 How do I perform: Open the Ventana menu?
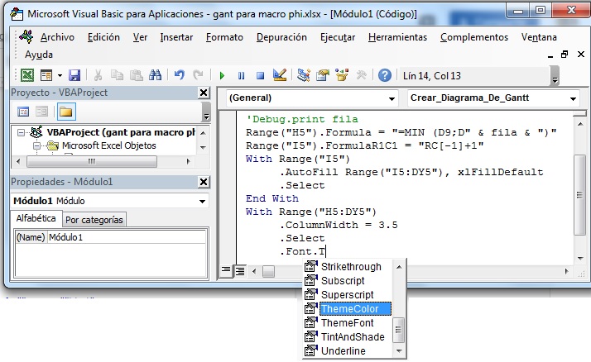(539, 37)
